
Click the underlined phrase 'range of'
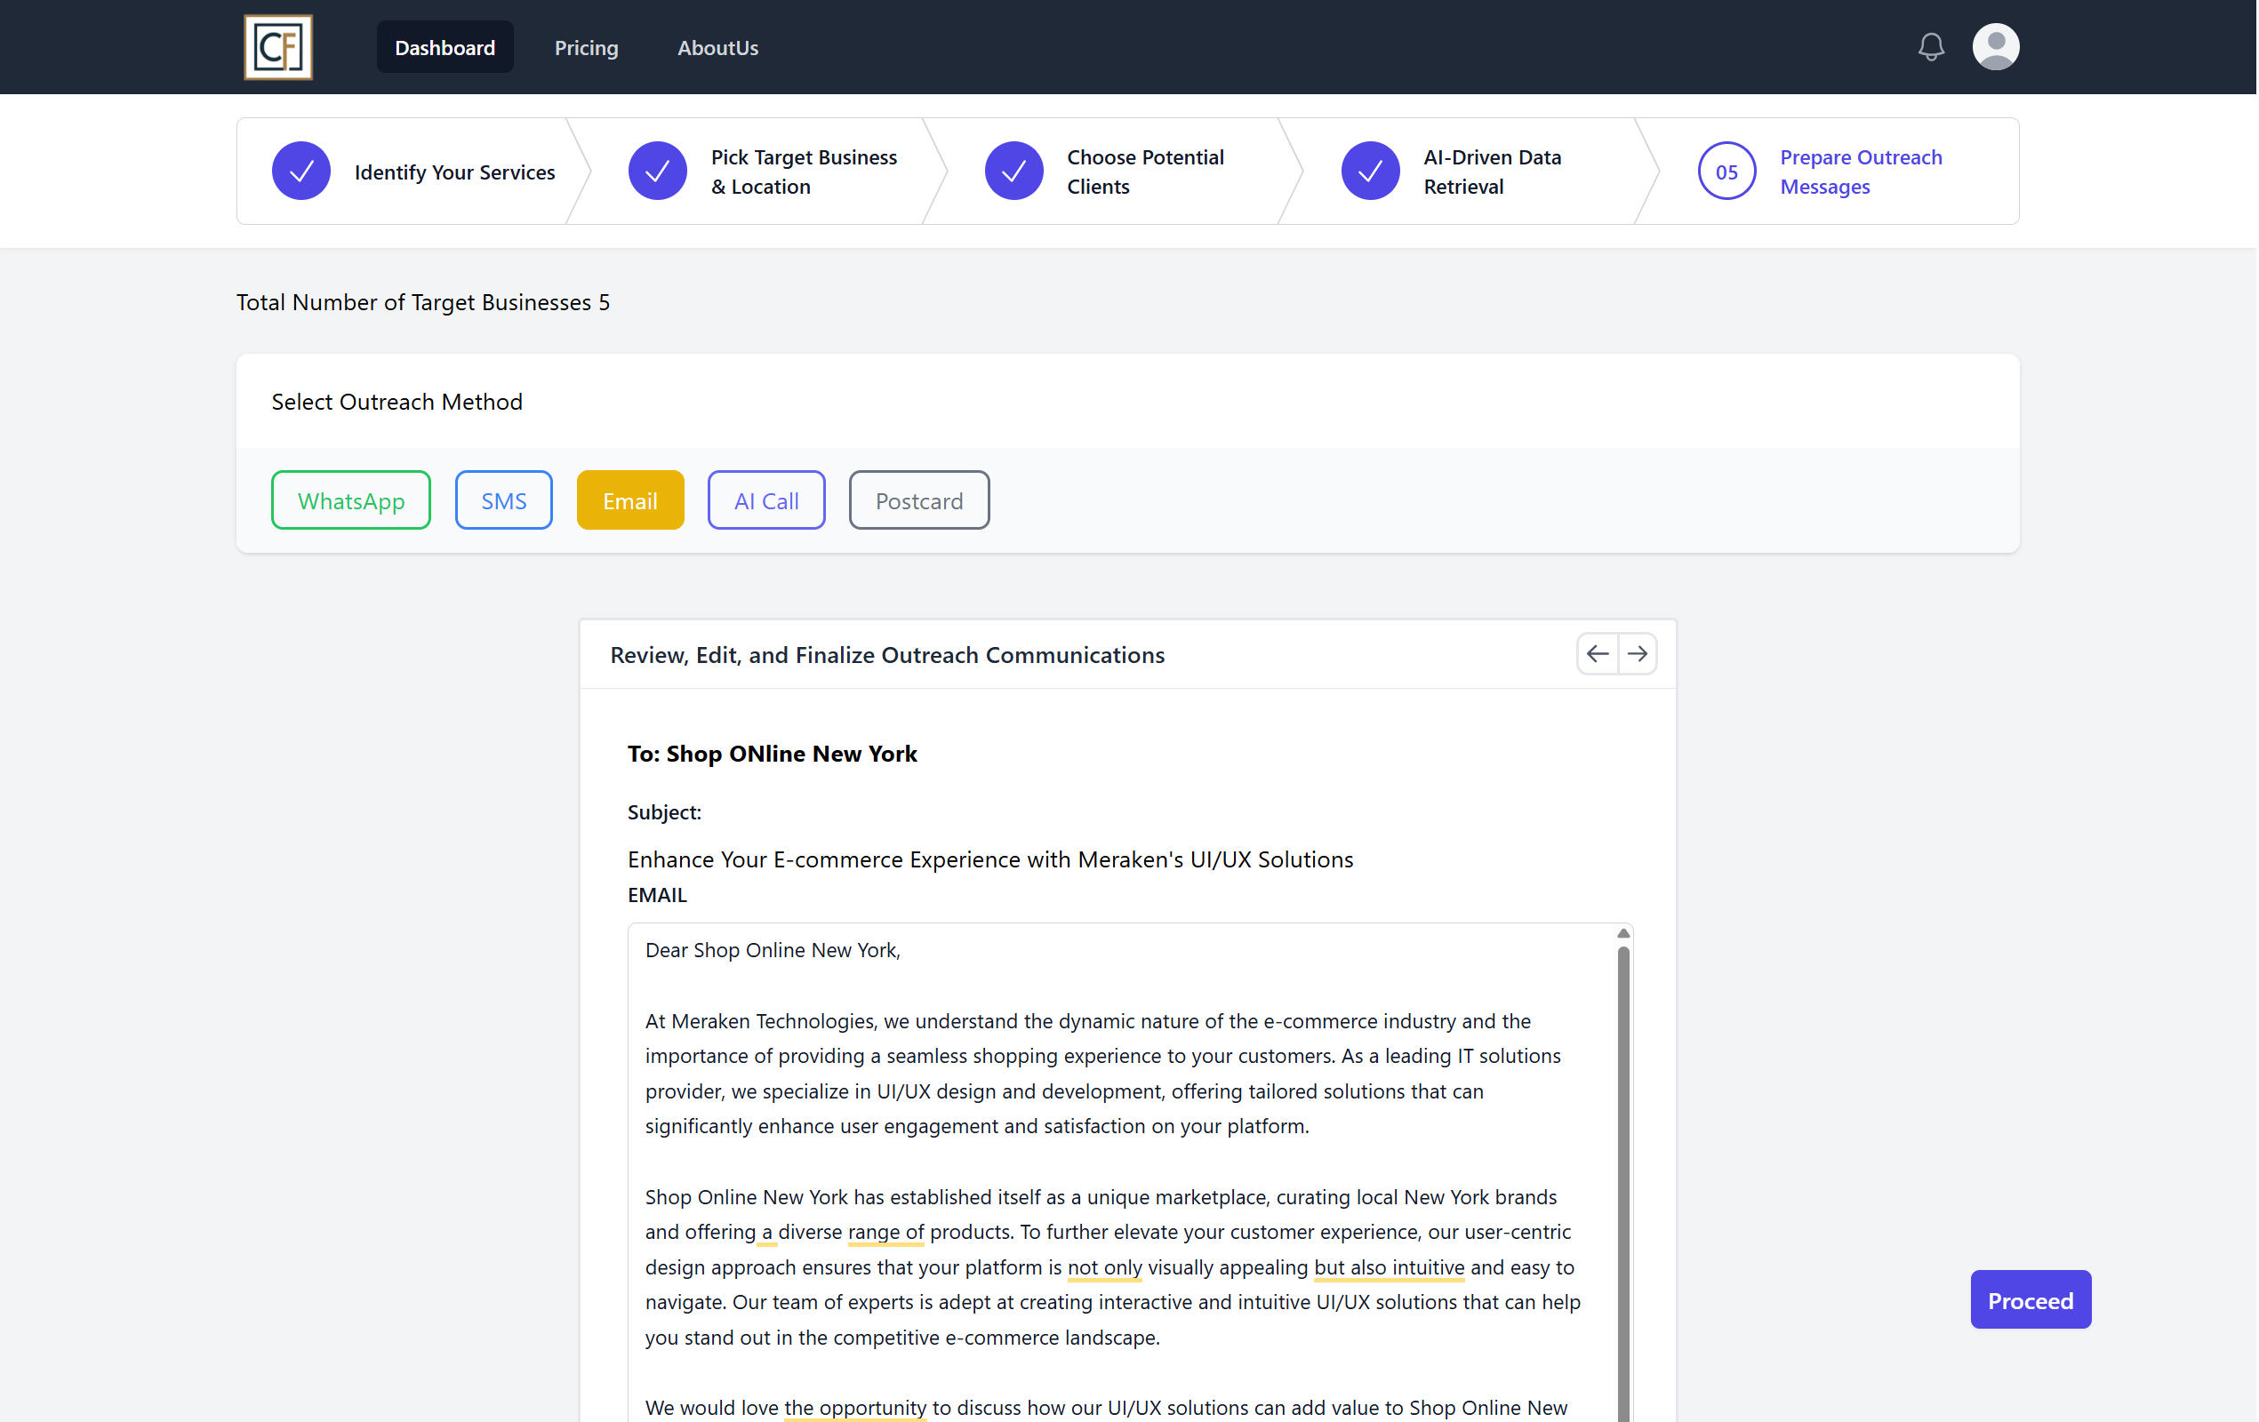click(x=885, y=1232)
